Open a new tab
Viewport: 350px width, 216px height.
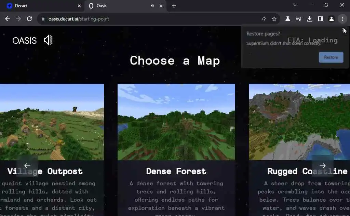tap(174, 6)
